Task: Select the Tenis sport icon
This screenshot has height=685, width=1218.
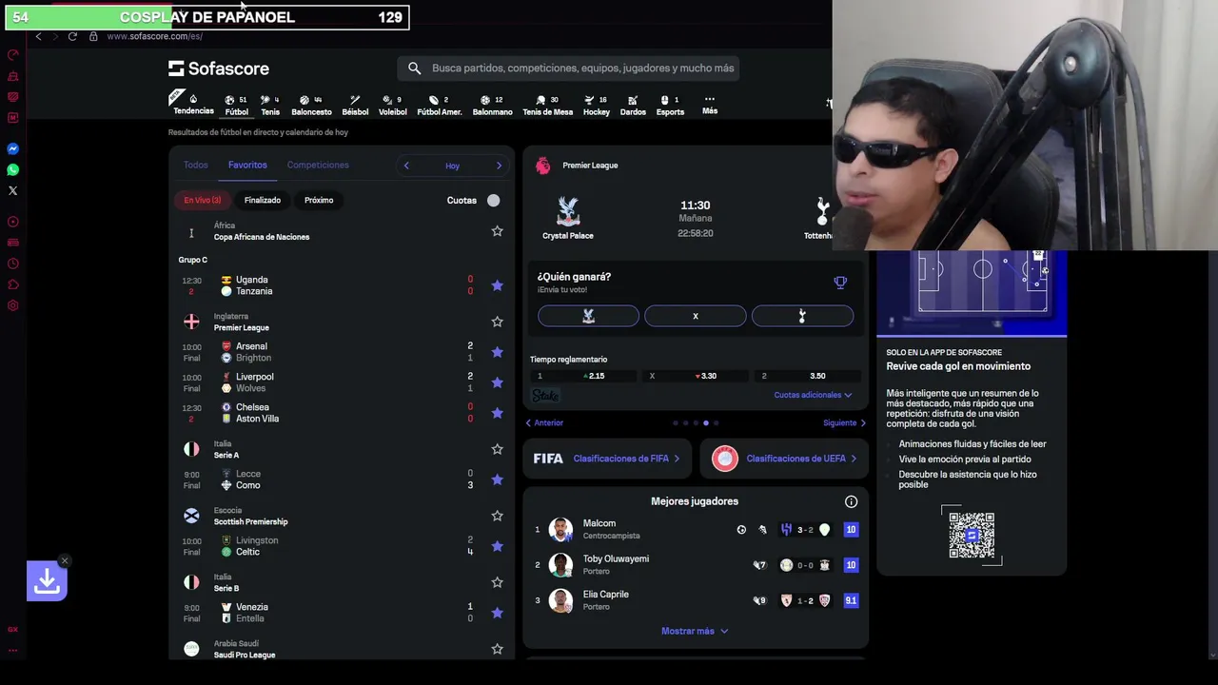Action: [x=270, y=106]
